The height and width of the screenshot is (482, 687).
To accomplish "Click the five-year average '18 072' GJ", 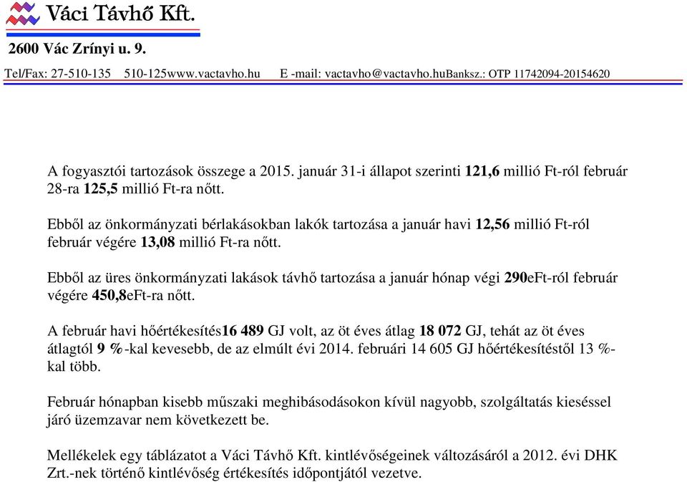I will pyautogui.click(x=440, y=331).
